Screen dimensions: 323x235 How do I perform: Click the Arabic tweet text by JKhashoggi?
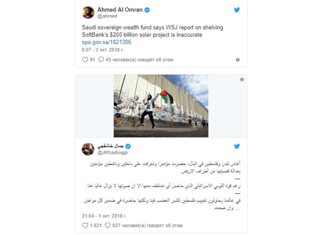pos(162,186)
